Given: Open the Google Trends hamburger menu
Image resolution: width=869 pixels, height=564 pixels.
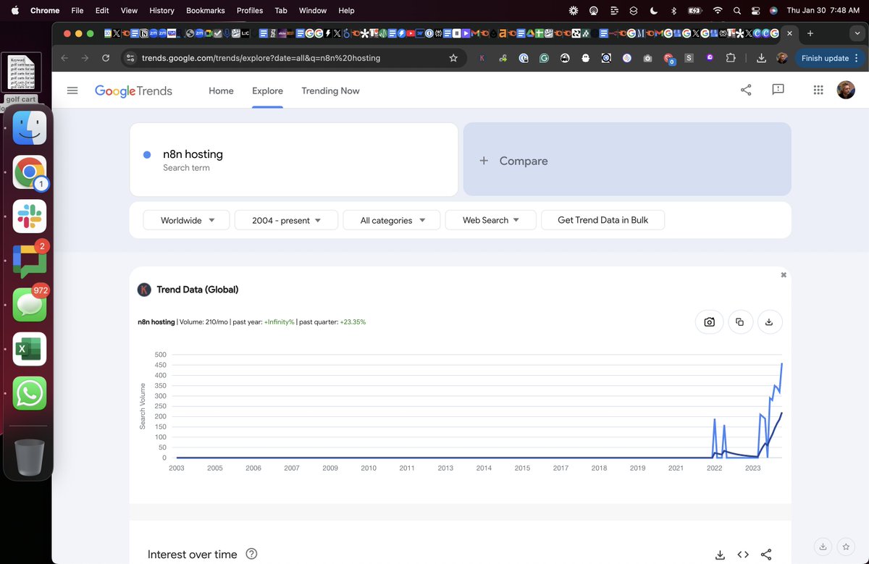Looking at the screenshot, I should (72, 91).
